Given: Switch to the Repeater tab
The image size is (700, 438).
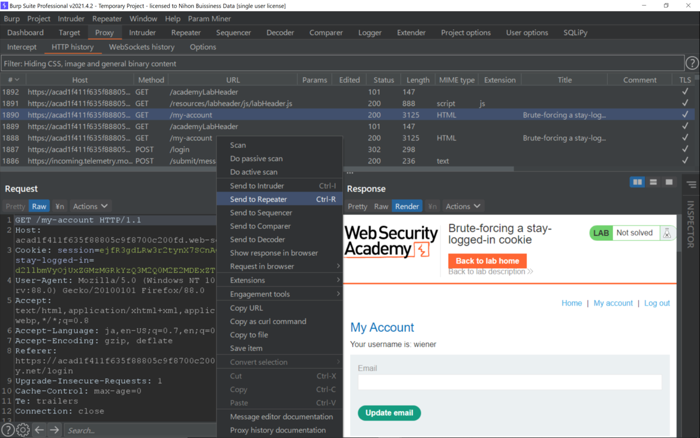Looking at the screenshot, I should [x=186, y=33].
